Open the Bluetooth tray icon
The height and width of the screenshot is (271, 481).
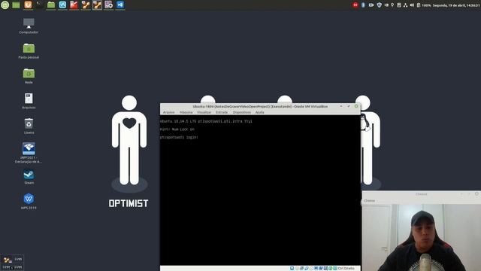point(363,5)
